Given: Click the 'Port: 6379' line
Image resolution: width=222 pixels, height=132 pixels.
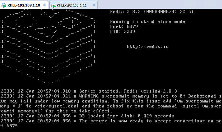Looking at the screenshot, I should 124,26.
